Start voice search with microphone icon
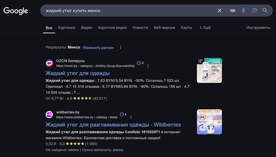The width and height of the screenshot is (276, 157). click(243, 11)
